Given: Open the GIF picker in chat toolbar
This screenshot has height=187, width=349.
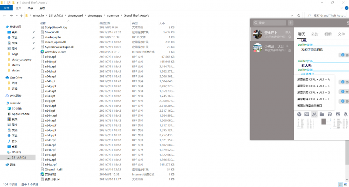Looking at the screenshot, I should [x=306, y=114].
